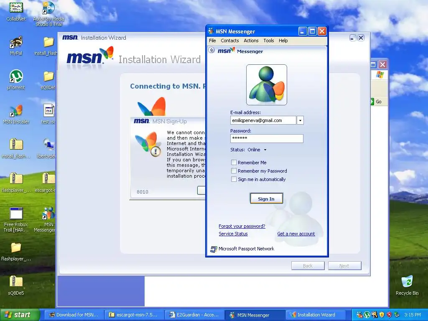Click the Next button in Installation Wizard
The image size is (428, 321).
pos(345,265)
